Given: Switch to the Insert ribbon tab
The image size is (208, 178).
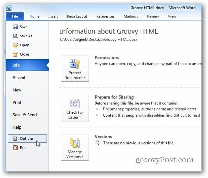Looking at the screenshot, I should tap(53, 16).
